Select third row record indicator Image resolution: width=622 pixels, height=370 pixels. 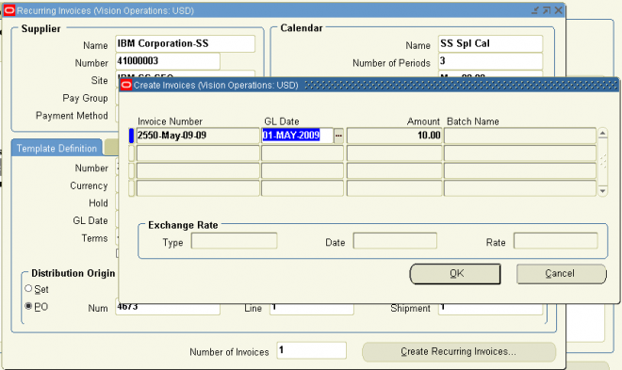click(132, 170)
